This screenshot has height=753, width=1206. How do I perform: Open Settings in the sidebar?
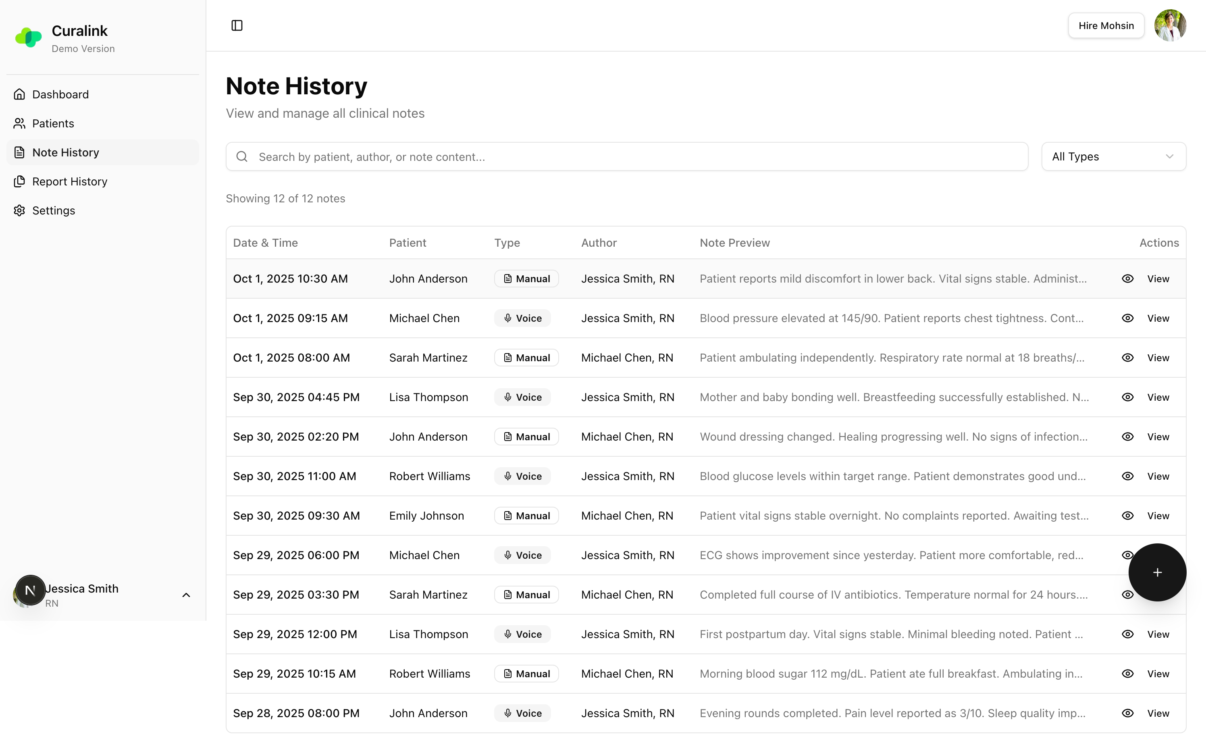click(53, 211)
